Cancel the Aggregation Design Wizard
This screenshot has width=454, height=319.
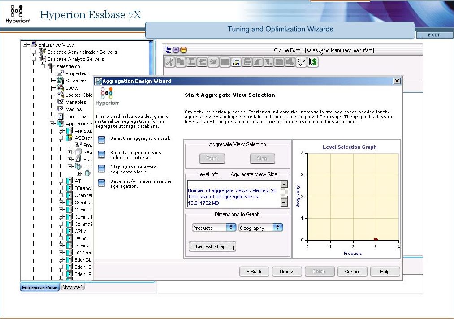(352, 272)
